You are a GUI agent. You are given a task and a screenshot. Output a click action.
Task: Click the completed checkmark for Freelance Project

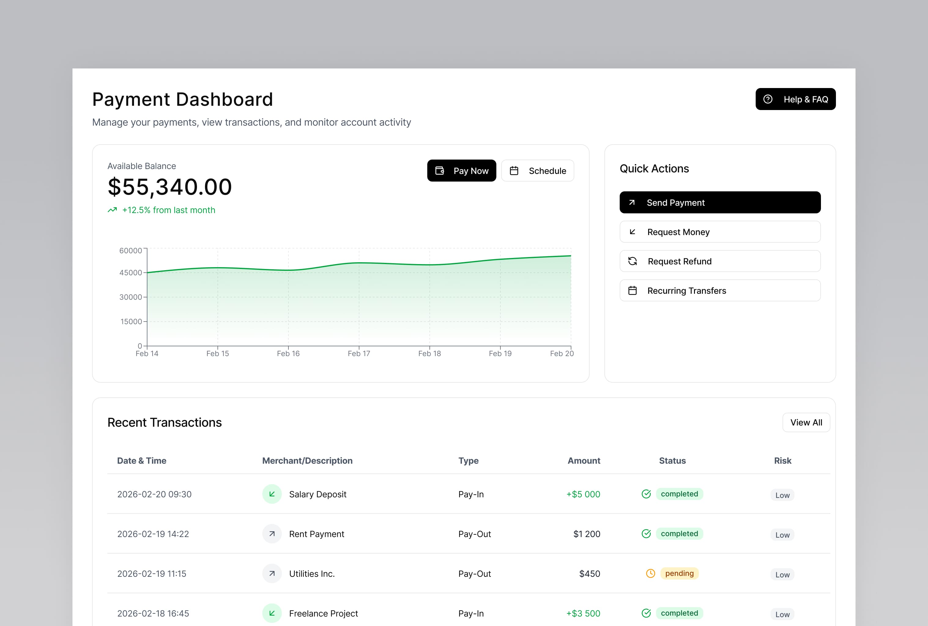pyautogui.click(x=646, y=613)
